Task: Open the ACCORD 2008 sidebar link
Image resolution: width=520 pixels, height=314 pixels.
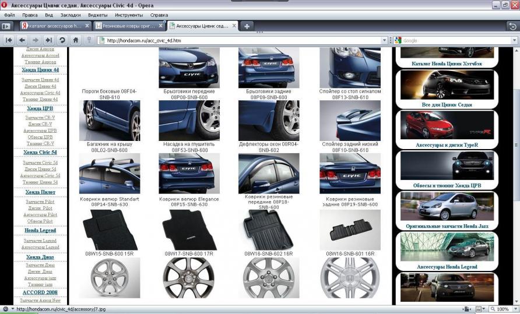Action: [x=40, y=292]
